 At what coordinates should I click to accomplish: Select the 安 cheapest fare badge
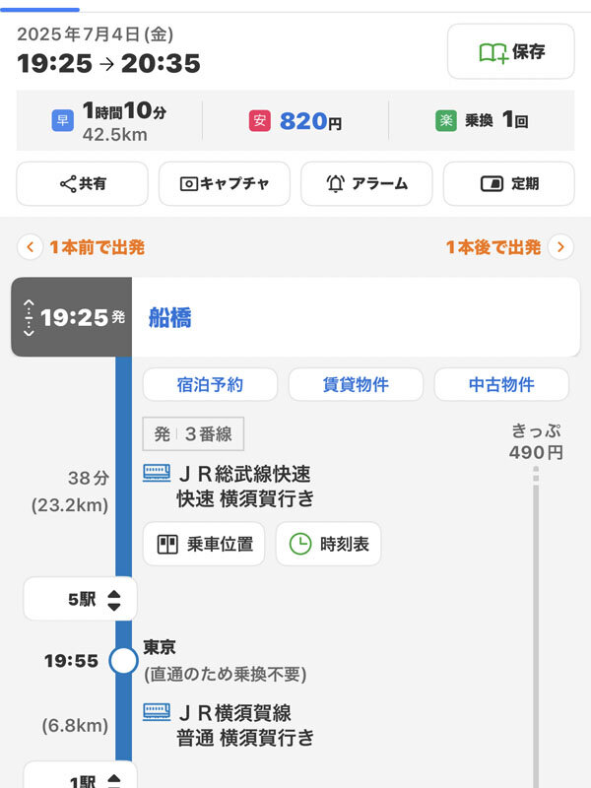click(259, 121)
